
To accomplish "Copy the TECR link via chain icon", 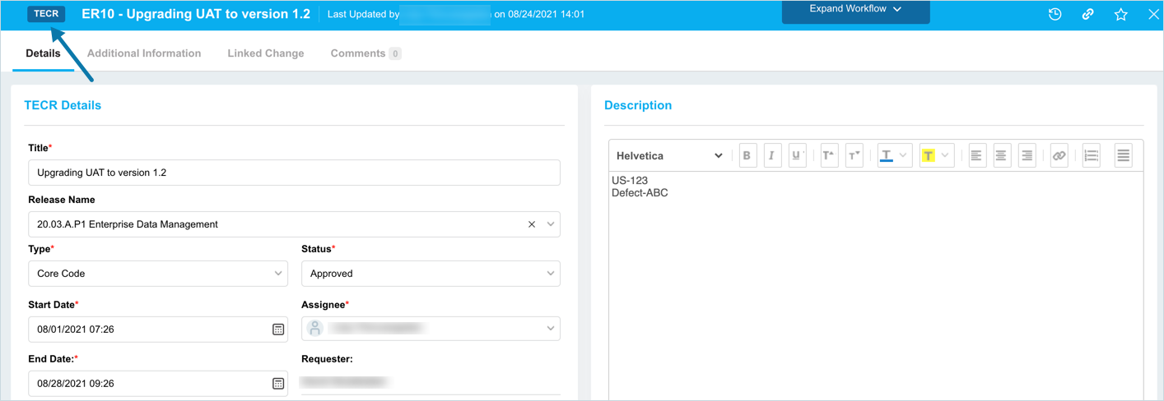I will click(1087, 15).
